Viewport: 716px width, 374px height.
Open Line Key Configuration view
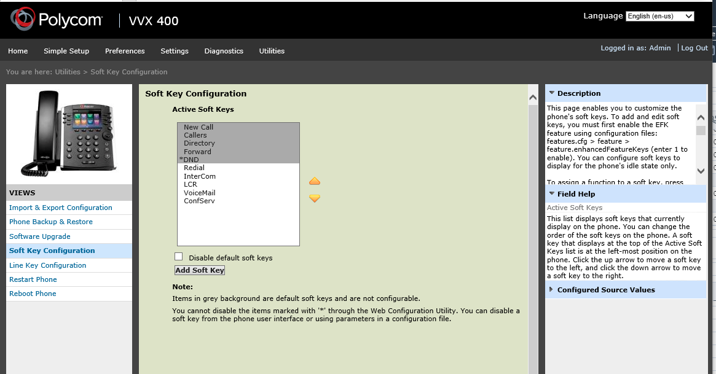pos(47,265)
